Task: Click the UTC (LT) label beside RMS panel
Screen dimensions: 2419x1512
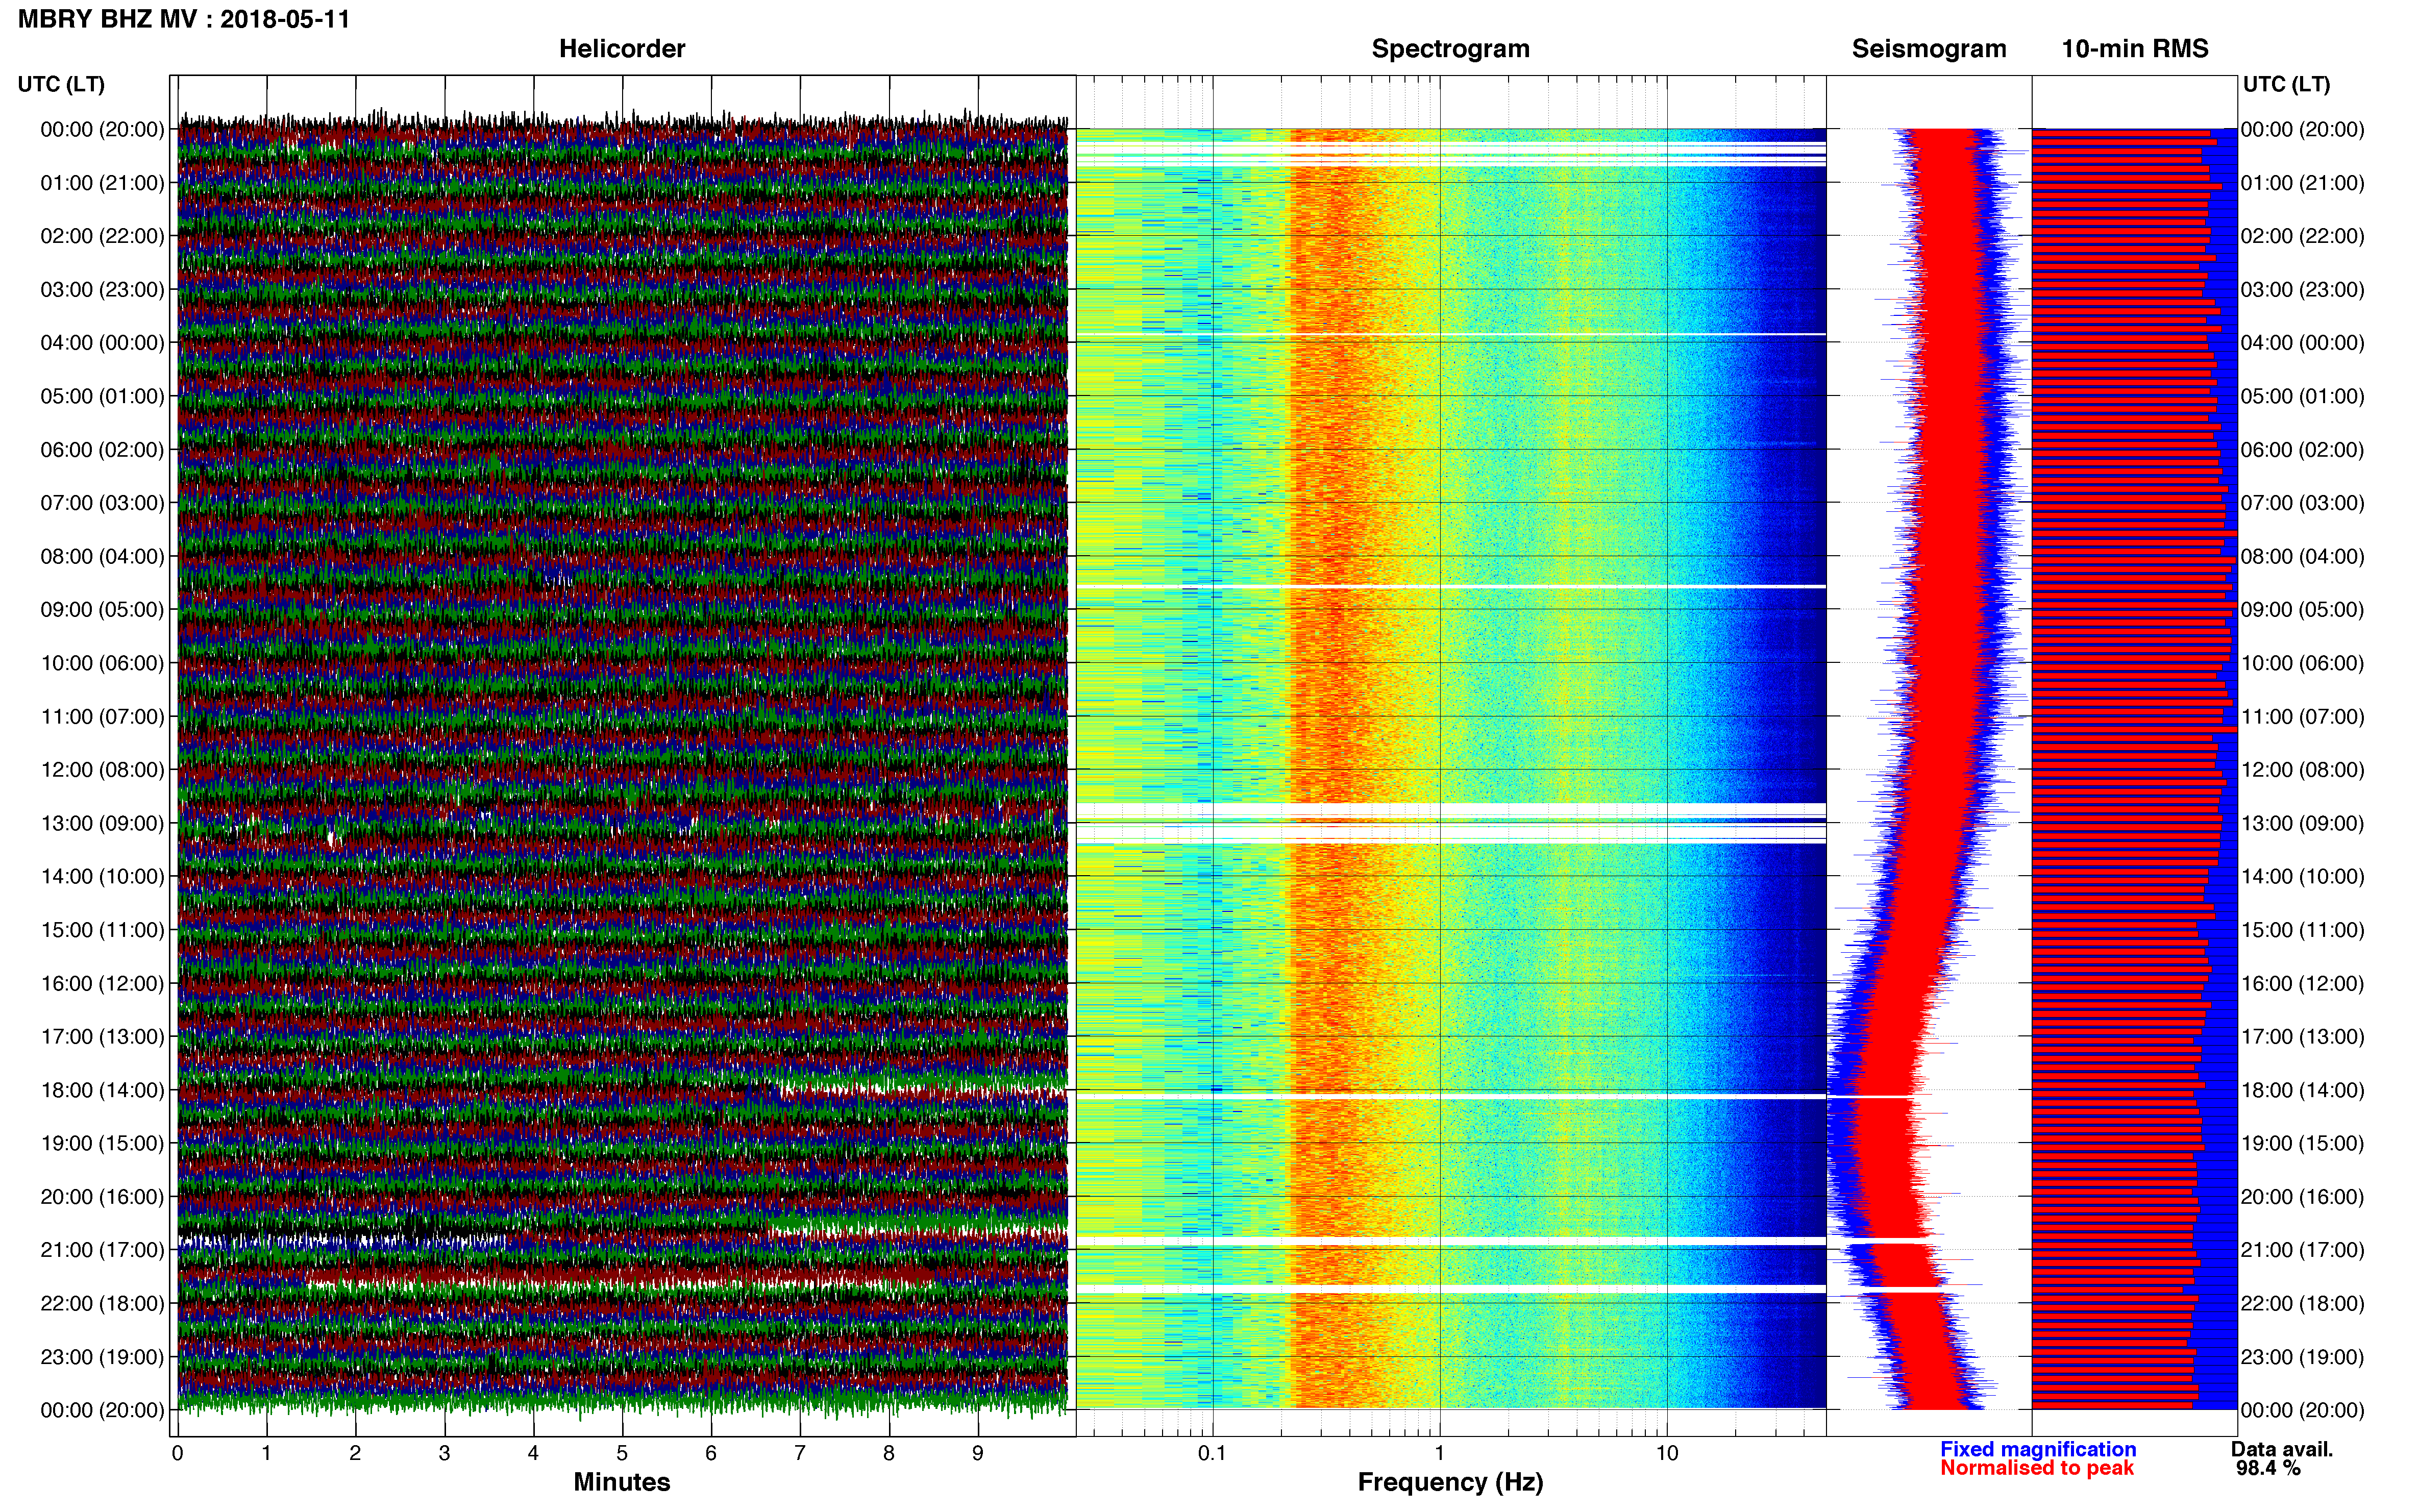Action: click(2286, 84)
